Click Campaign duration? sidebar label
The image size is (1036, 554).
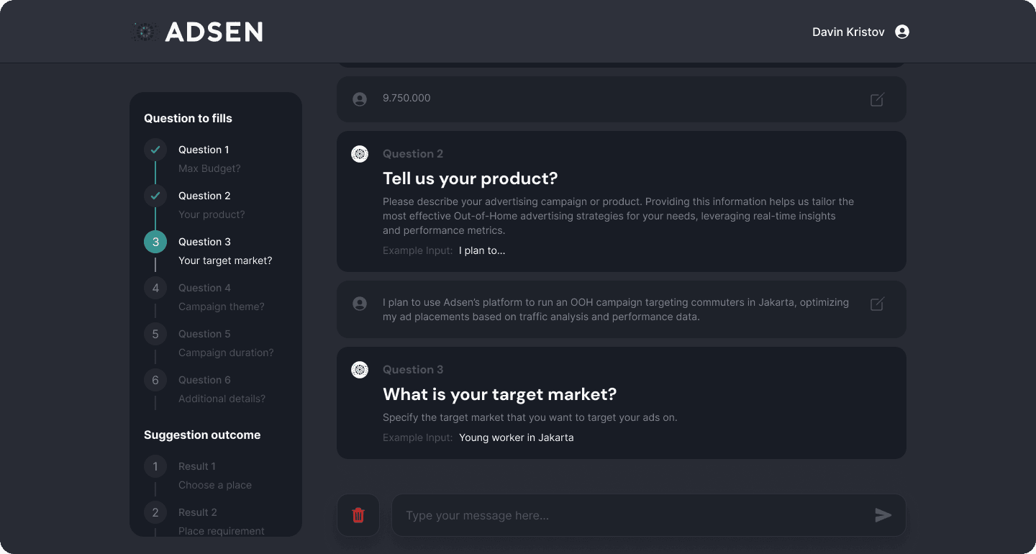pyautogui.click(x=226, y=353)
